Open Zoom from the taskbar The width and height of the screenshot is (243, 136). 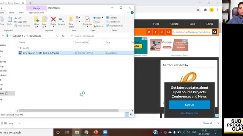[105, 132]
